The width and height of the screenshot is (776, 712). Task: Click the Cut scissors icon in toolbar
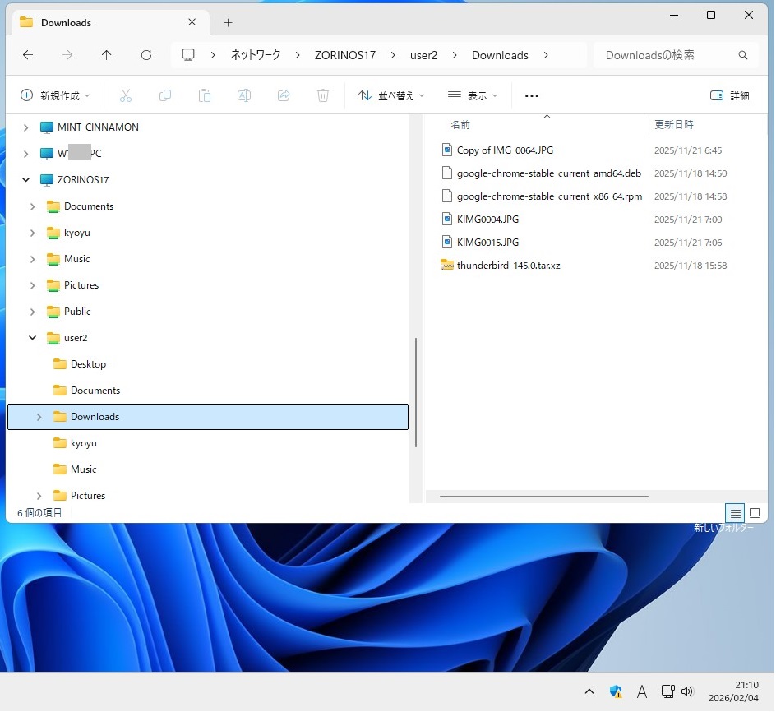126,95
